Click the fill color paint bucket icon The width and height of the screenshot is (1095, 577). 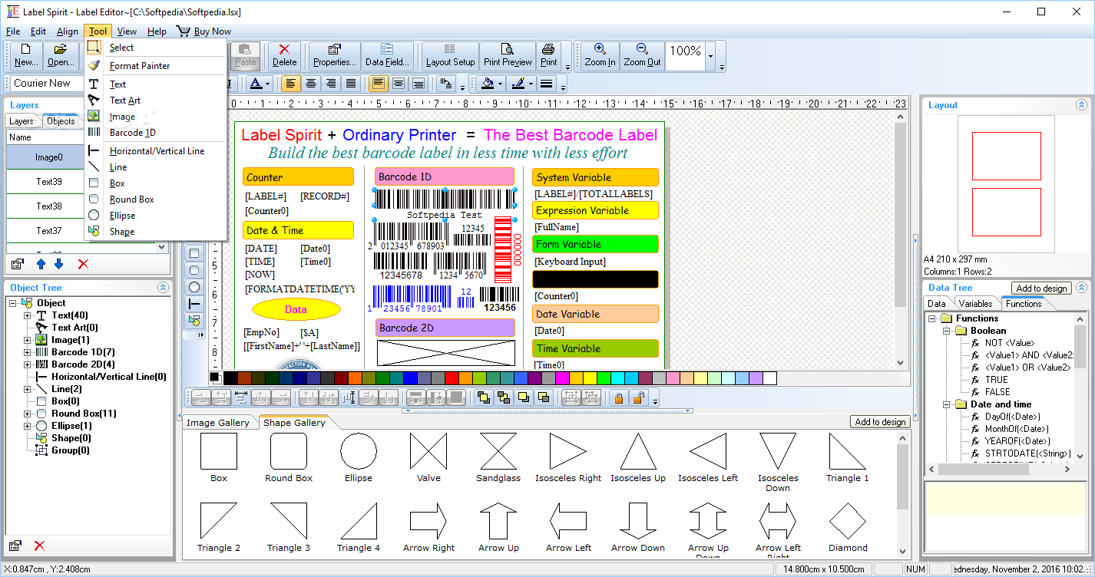click(488, 84)
